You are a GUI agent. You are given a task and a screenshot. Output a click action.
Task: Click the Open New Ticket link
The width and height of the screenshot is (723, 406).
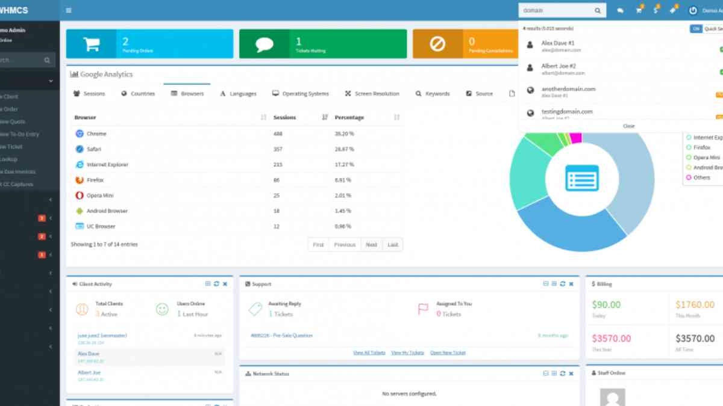click(x=448, y=352)
